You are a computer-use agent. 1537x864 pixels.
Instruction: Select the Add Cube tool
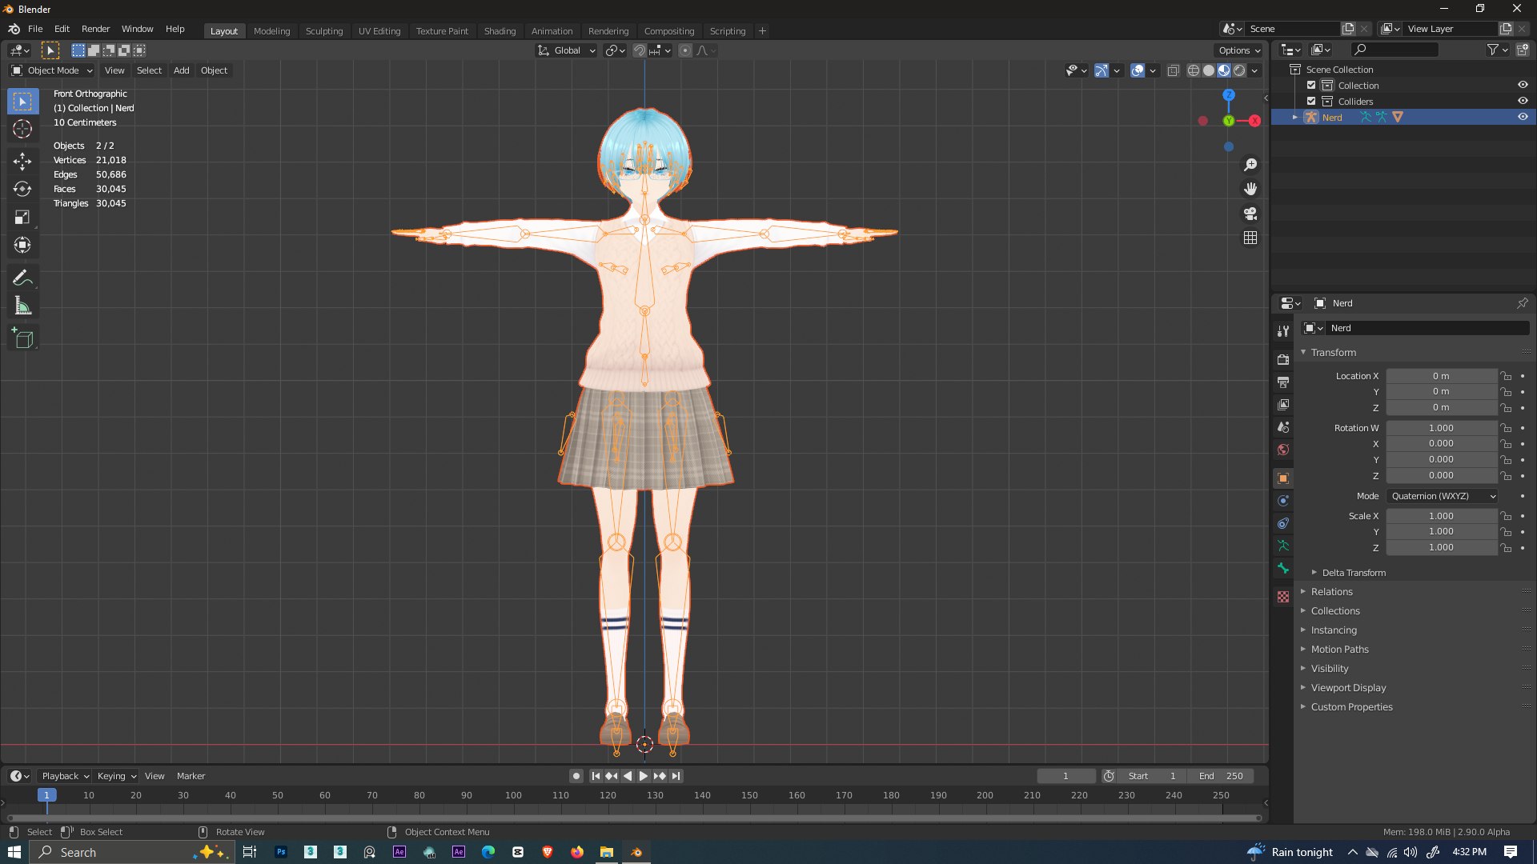[x=22, y=338]
